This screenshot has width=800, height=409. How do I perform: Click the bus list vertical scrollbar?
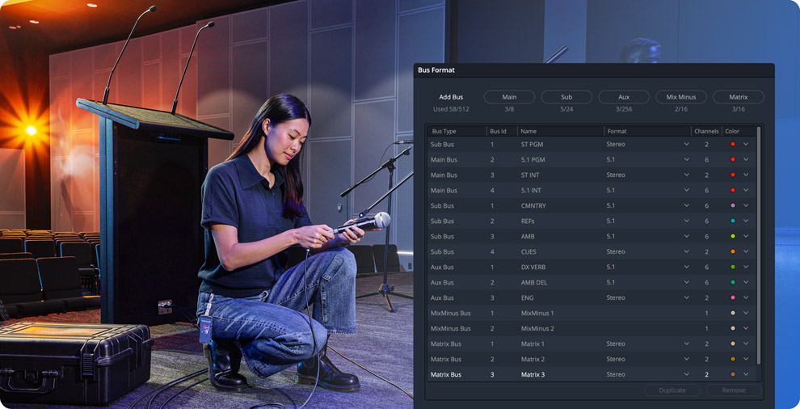click(759, 242)
